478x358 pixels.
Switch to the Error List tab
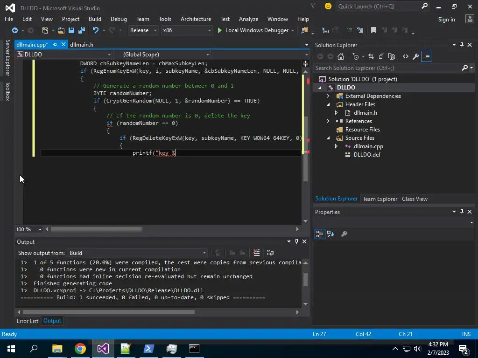[28, 321]
